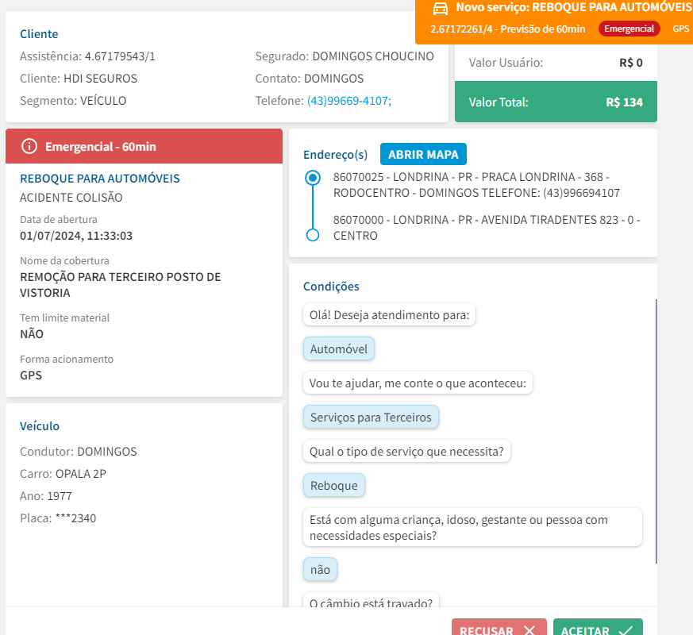The height and width of the screenshot is (635, 693).
Task: Click the GPS tag in the orange notification
Action: (681, 29)
